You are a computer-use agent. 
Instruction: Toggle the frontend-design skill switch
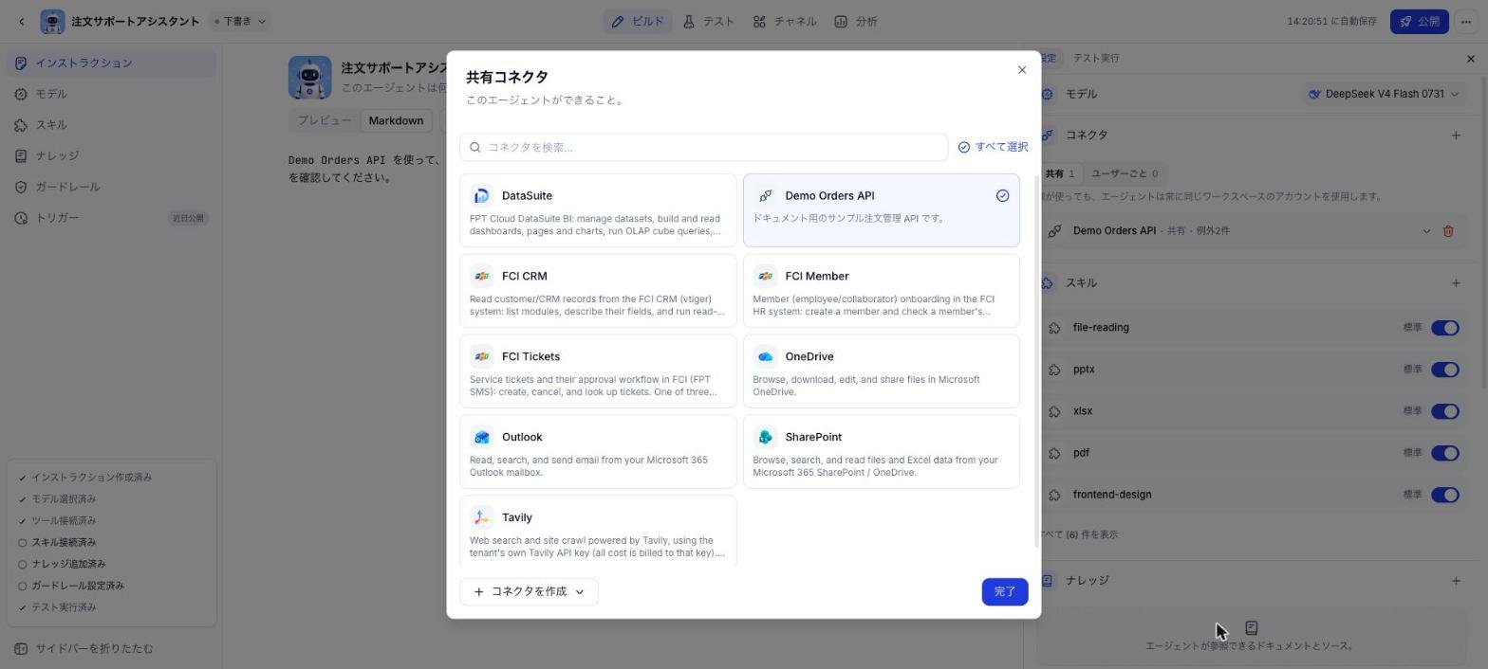pyautogui.click(x=1445, y=495)
